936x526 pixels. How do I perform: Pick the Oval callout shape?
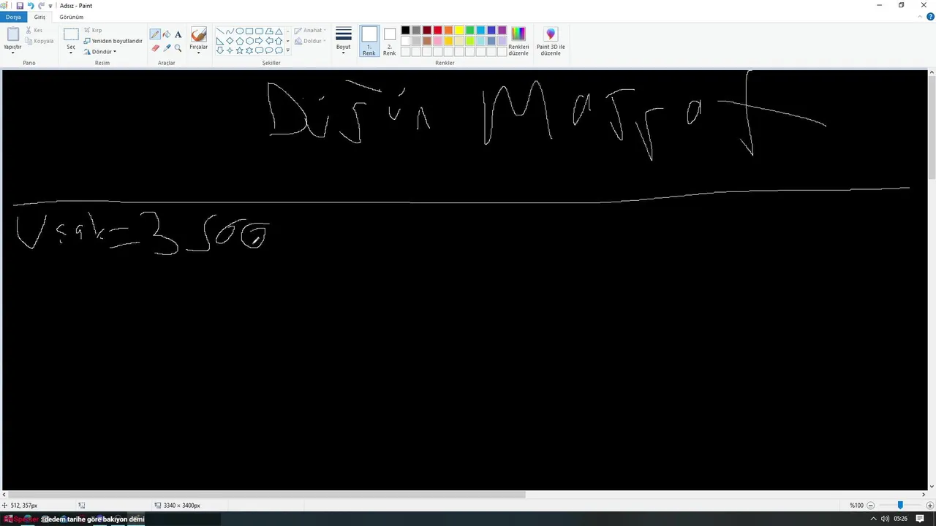269,50
